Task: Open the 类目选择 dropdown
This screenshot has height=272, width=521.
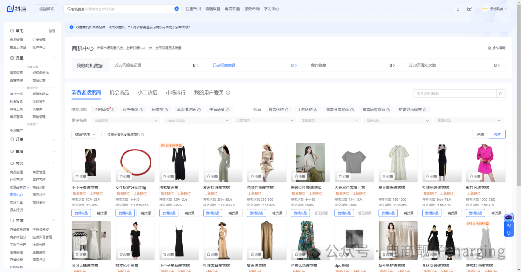Action: (125, 120)
